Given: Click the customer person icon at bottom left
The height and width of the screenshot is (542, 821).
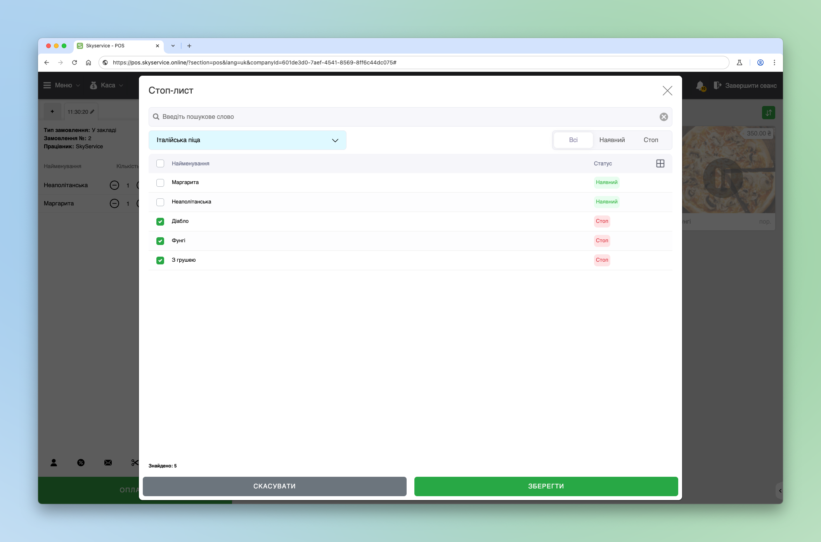Looking at the screenshot, I should (54, 462).
